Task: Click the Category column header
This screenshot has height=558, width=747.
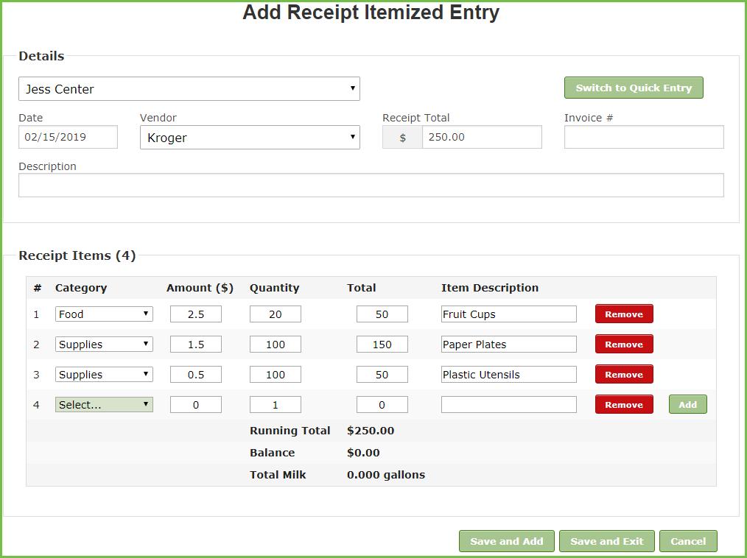Action: [x=81, y=288]
